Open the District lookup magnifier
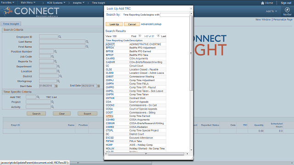 60,77
